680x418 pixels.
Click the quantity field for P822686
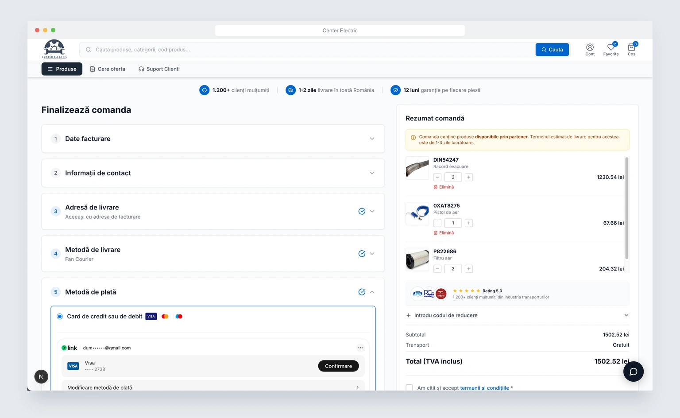pos(453,269)
